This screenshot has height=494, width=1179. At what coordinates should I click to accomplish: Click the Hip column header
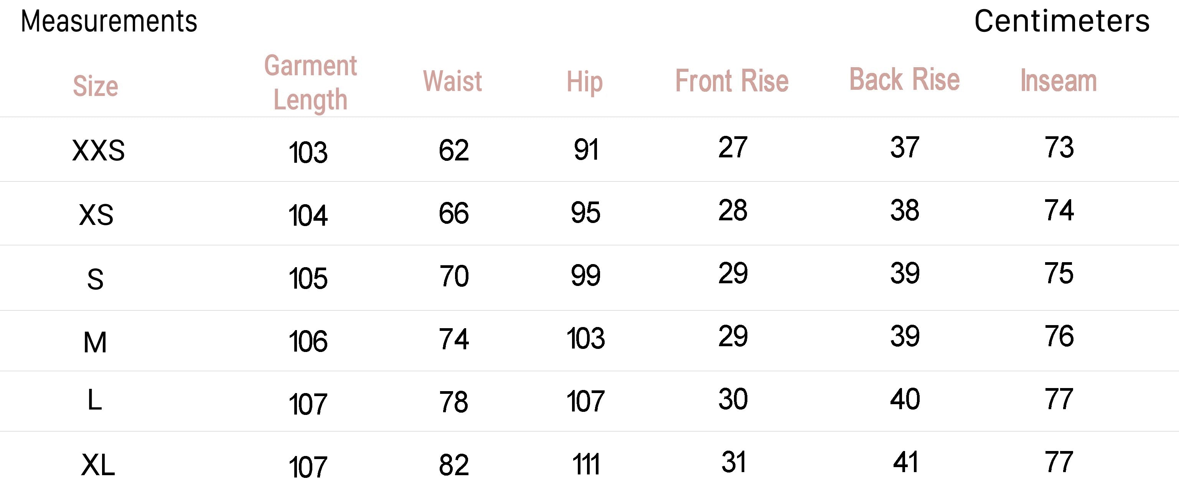(584, 83)
